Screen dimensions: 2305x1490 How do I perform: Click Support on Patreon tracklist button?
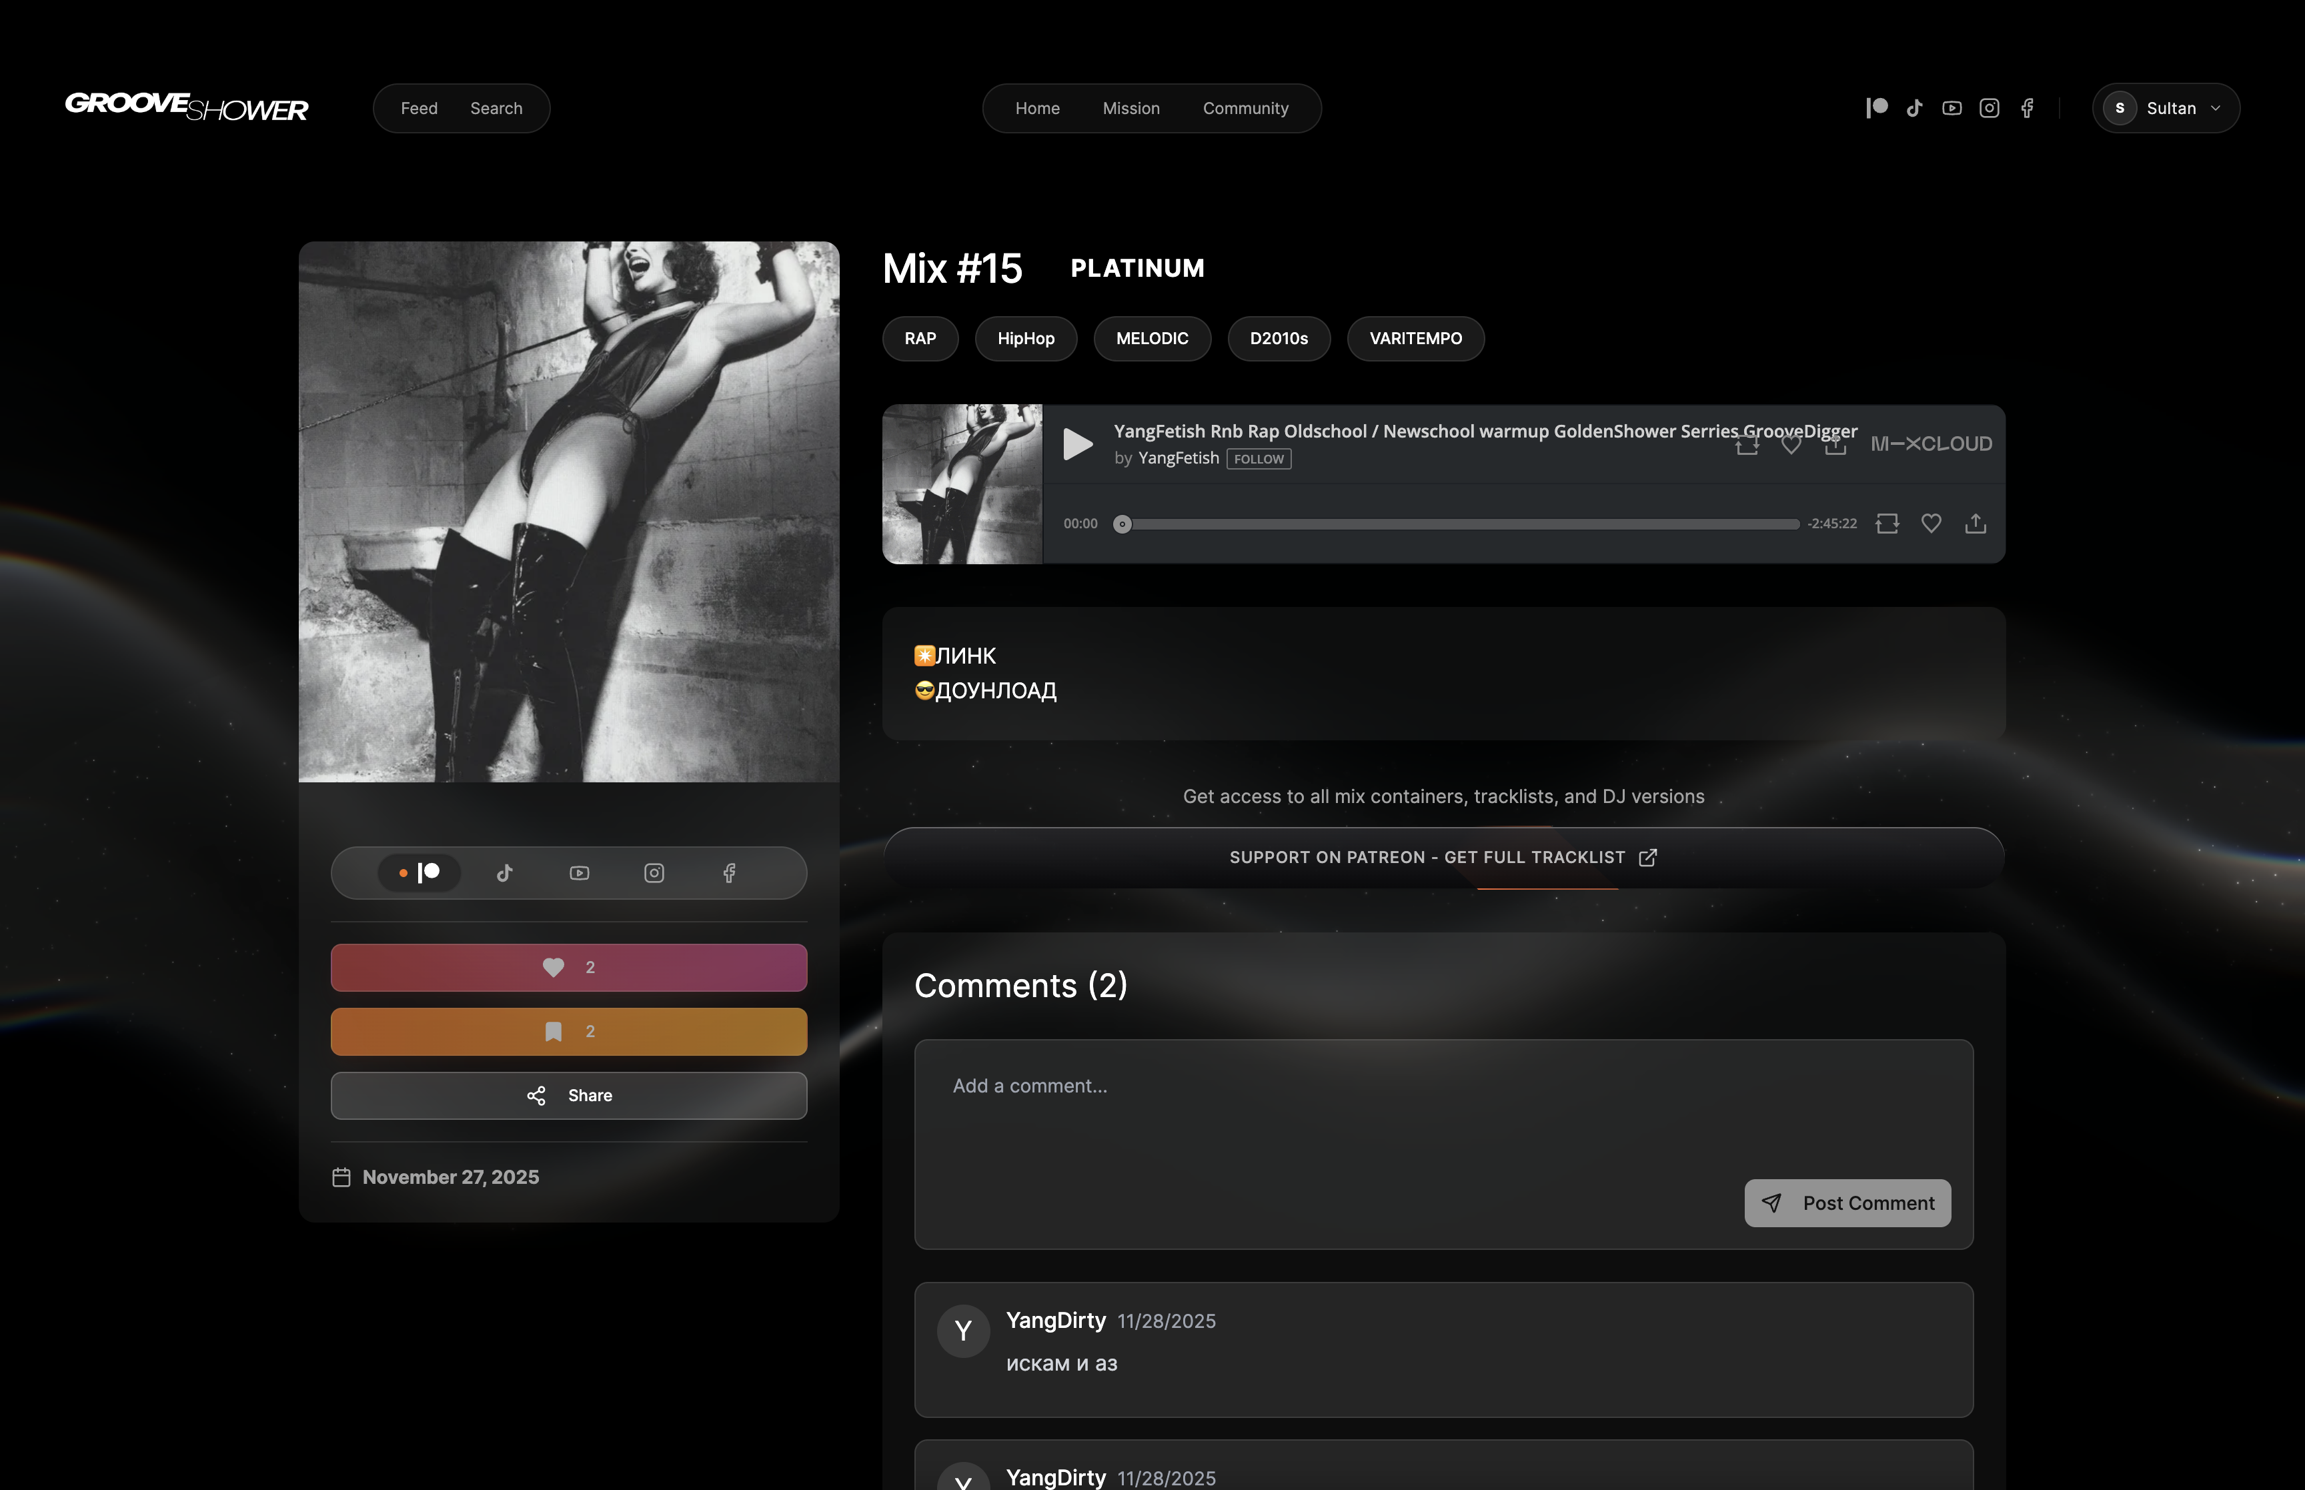(x=1443, y=857)
